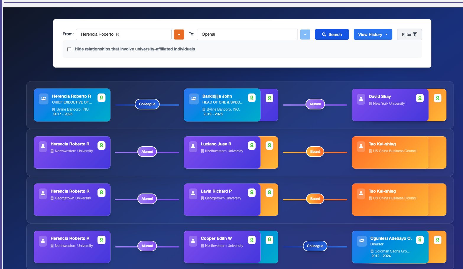Viewport: 463px width, 269px height.
Task: Click the "New York University" text
Action: 389,104
